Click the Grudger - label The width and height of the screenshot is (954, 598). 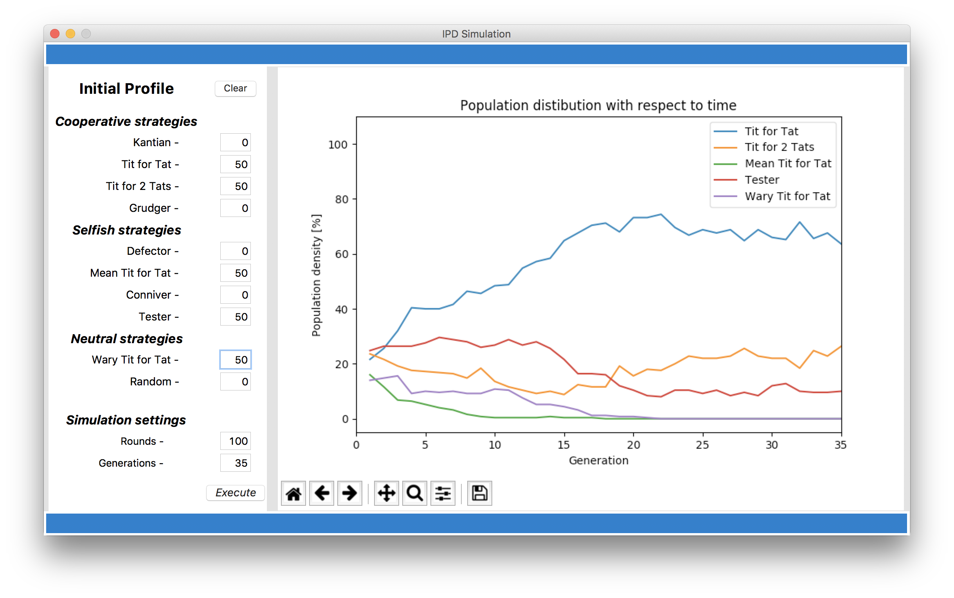pyautogui.click(x=154, y=208)
